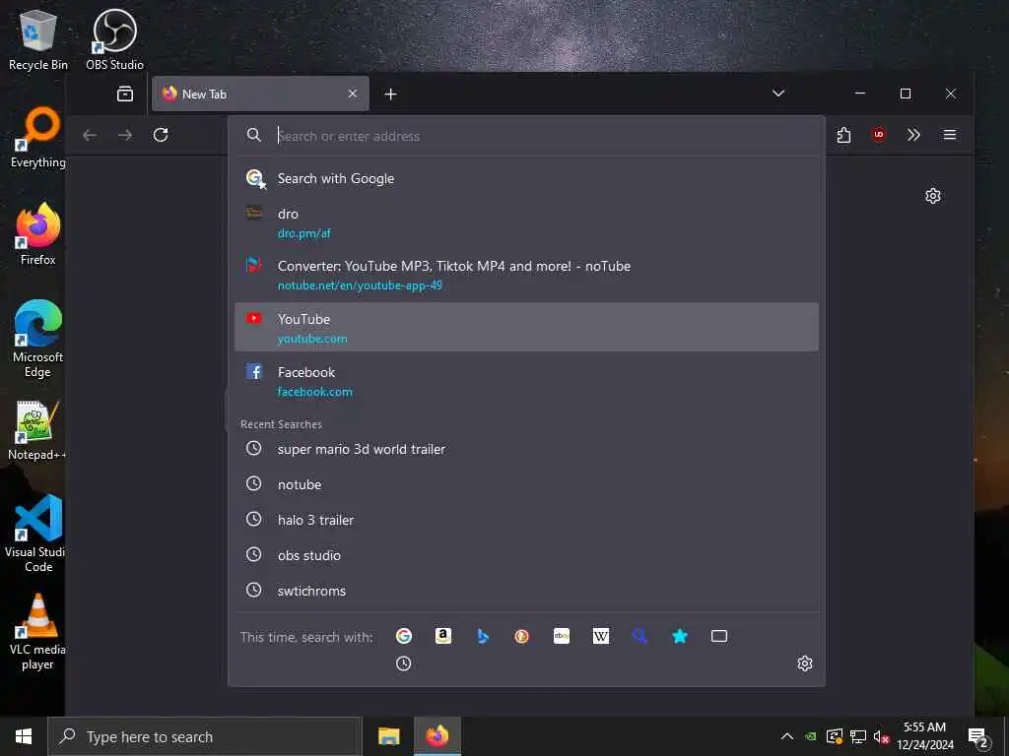Image resolution: width=1009 pixels, height=756 pixels.
Task: Open File Explorer from taskbar
Action: 388,736
